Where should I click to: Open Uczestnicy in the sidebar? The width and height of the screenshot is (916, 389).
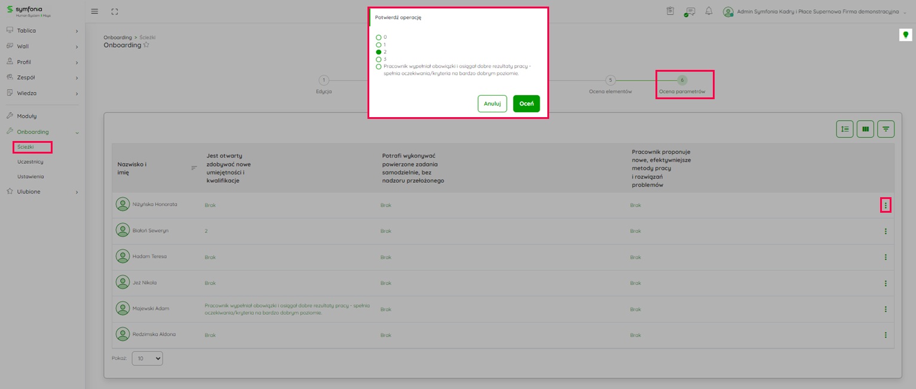coord(30,162)
